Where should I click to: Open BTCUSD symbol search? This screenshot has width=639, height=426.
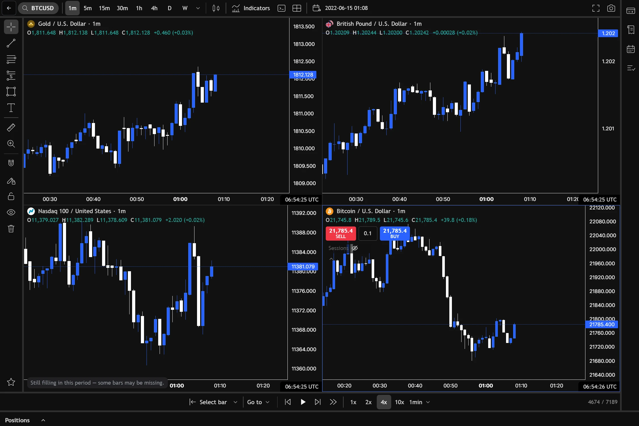pyautogui.click(x=38, y=8)
